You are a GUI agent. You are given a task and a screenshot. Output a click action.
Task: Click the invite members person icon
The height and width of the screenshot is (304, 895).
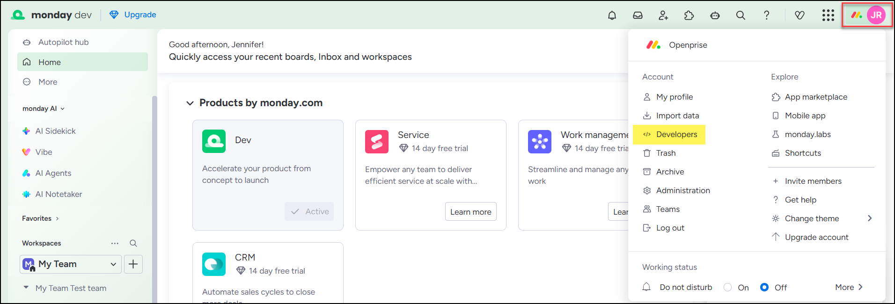[x=663, y=15]
